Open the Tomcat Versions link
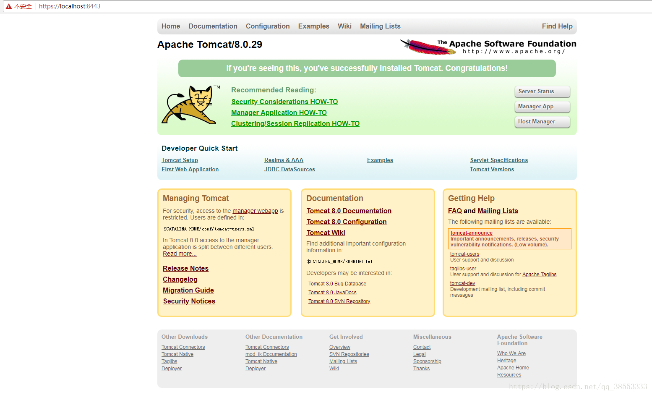Image resolution: width=652 pixels, height=395 pixels. 492,170
